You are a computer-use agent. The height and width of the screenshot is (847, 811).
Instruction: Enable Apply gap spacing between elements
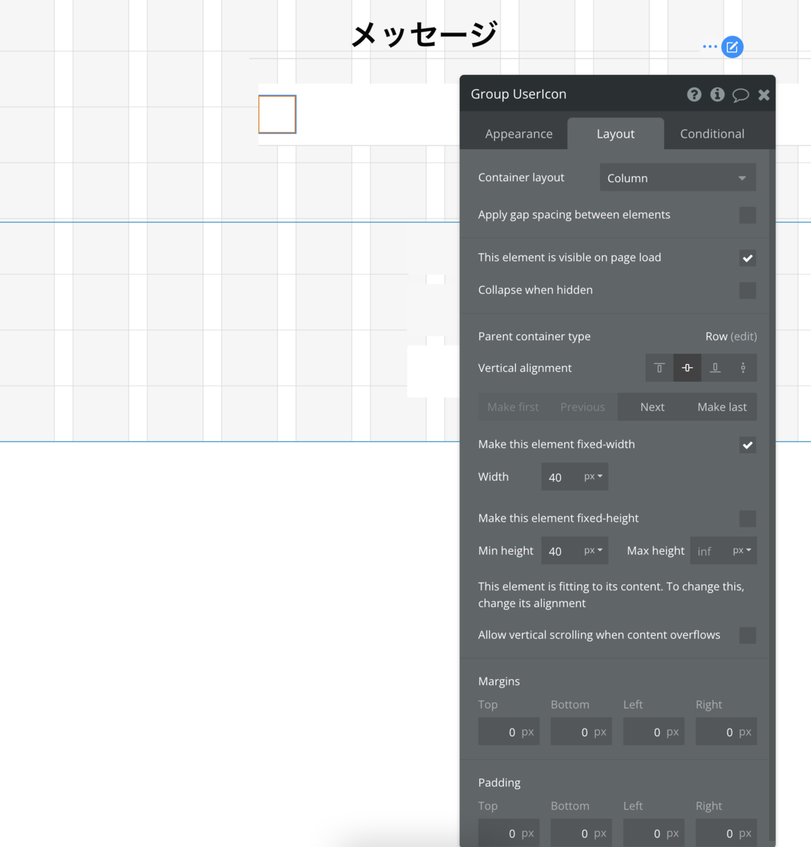click(747, 215)
